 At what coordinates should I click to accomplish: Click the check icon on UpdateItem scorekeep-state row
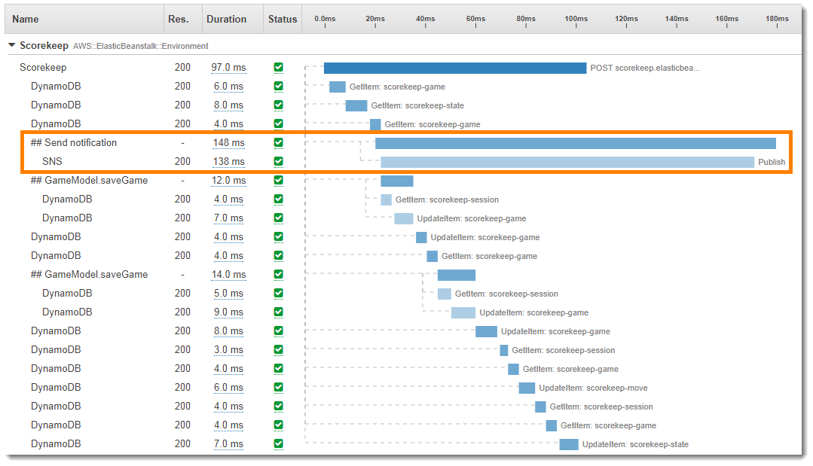tap(278, 443)
